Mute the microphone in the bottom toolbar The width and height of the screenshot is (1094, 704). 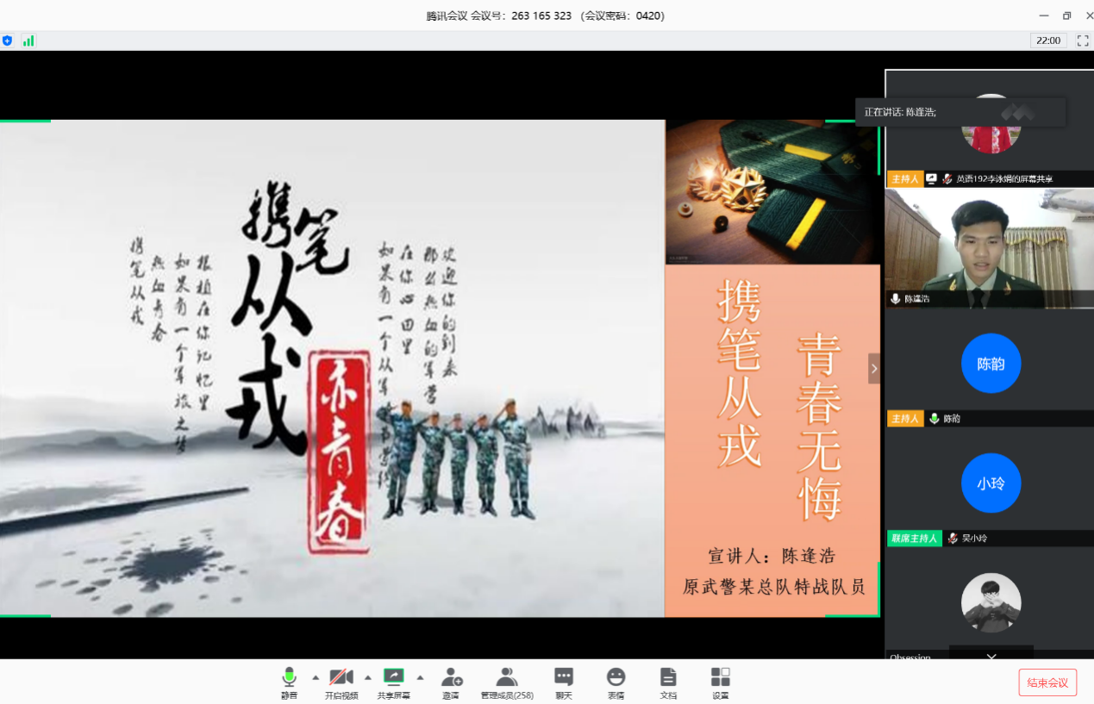[289, 683]
